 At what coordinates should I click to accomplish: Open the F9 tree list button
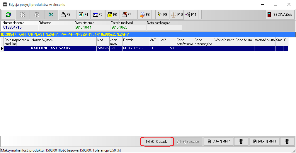[x=162, y=15]
